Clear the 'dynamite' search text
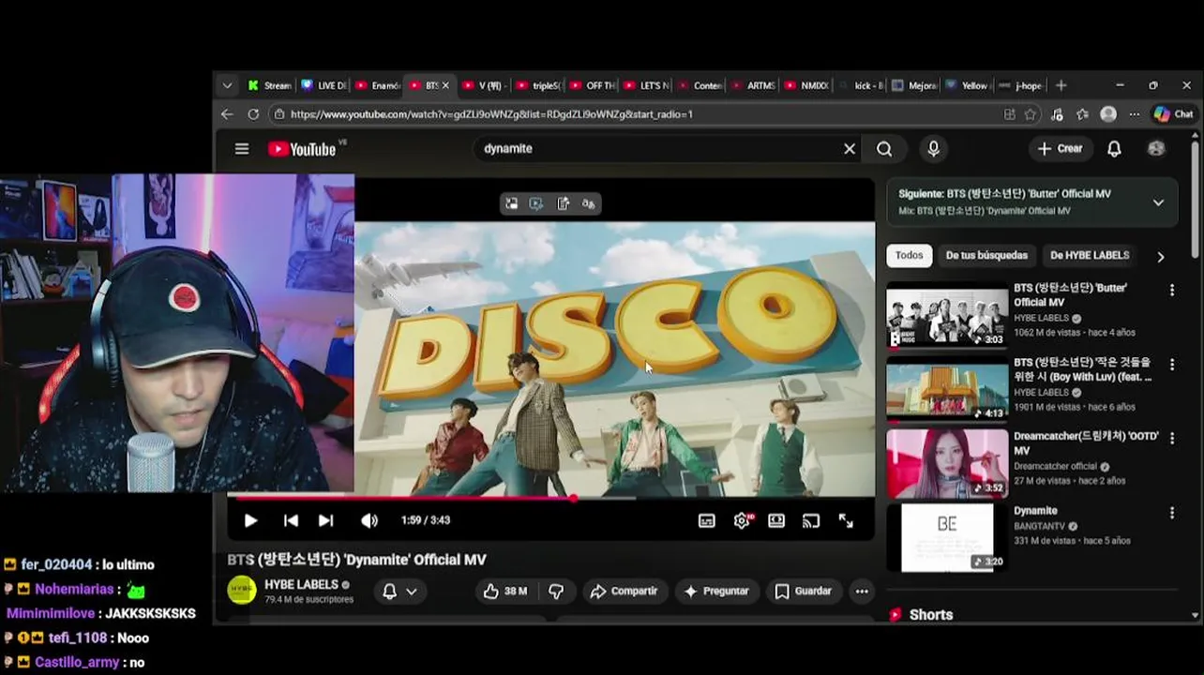 (x=850, y=148)
